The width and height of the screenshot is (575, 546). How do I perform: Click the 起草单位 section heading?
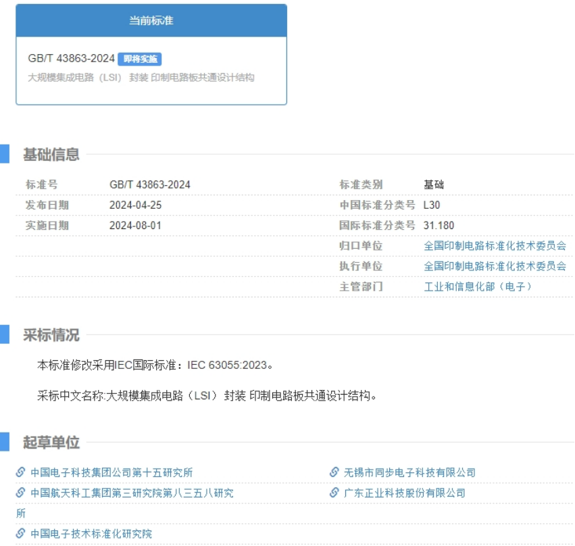pyautogui.click(x=51, y=443)
